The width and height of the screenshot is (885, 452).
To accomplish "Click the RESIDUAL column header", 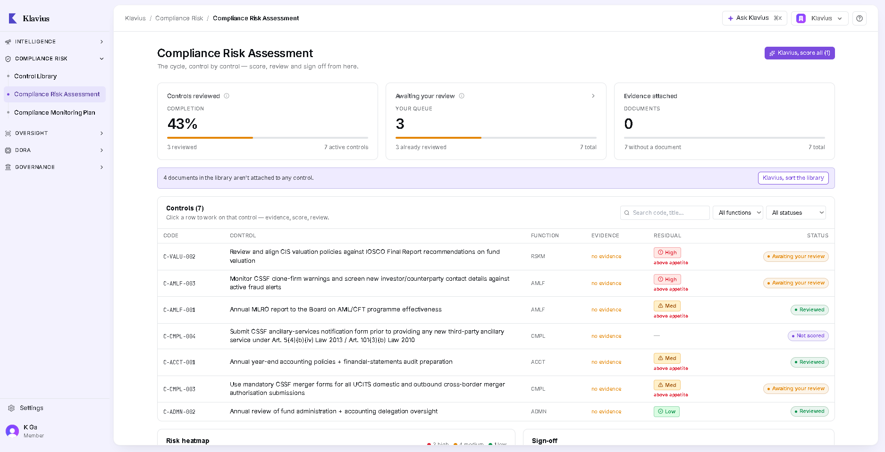I will click(x=667, y=236).
